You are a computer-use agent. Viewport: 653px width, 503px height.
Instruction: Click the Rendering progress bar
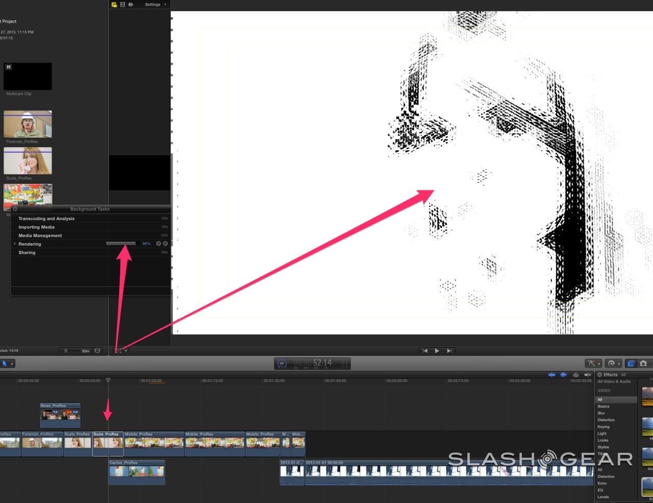pos(122,244)
